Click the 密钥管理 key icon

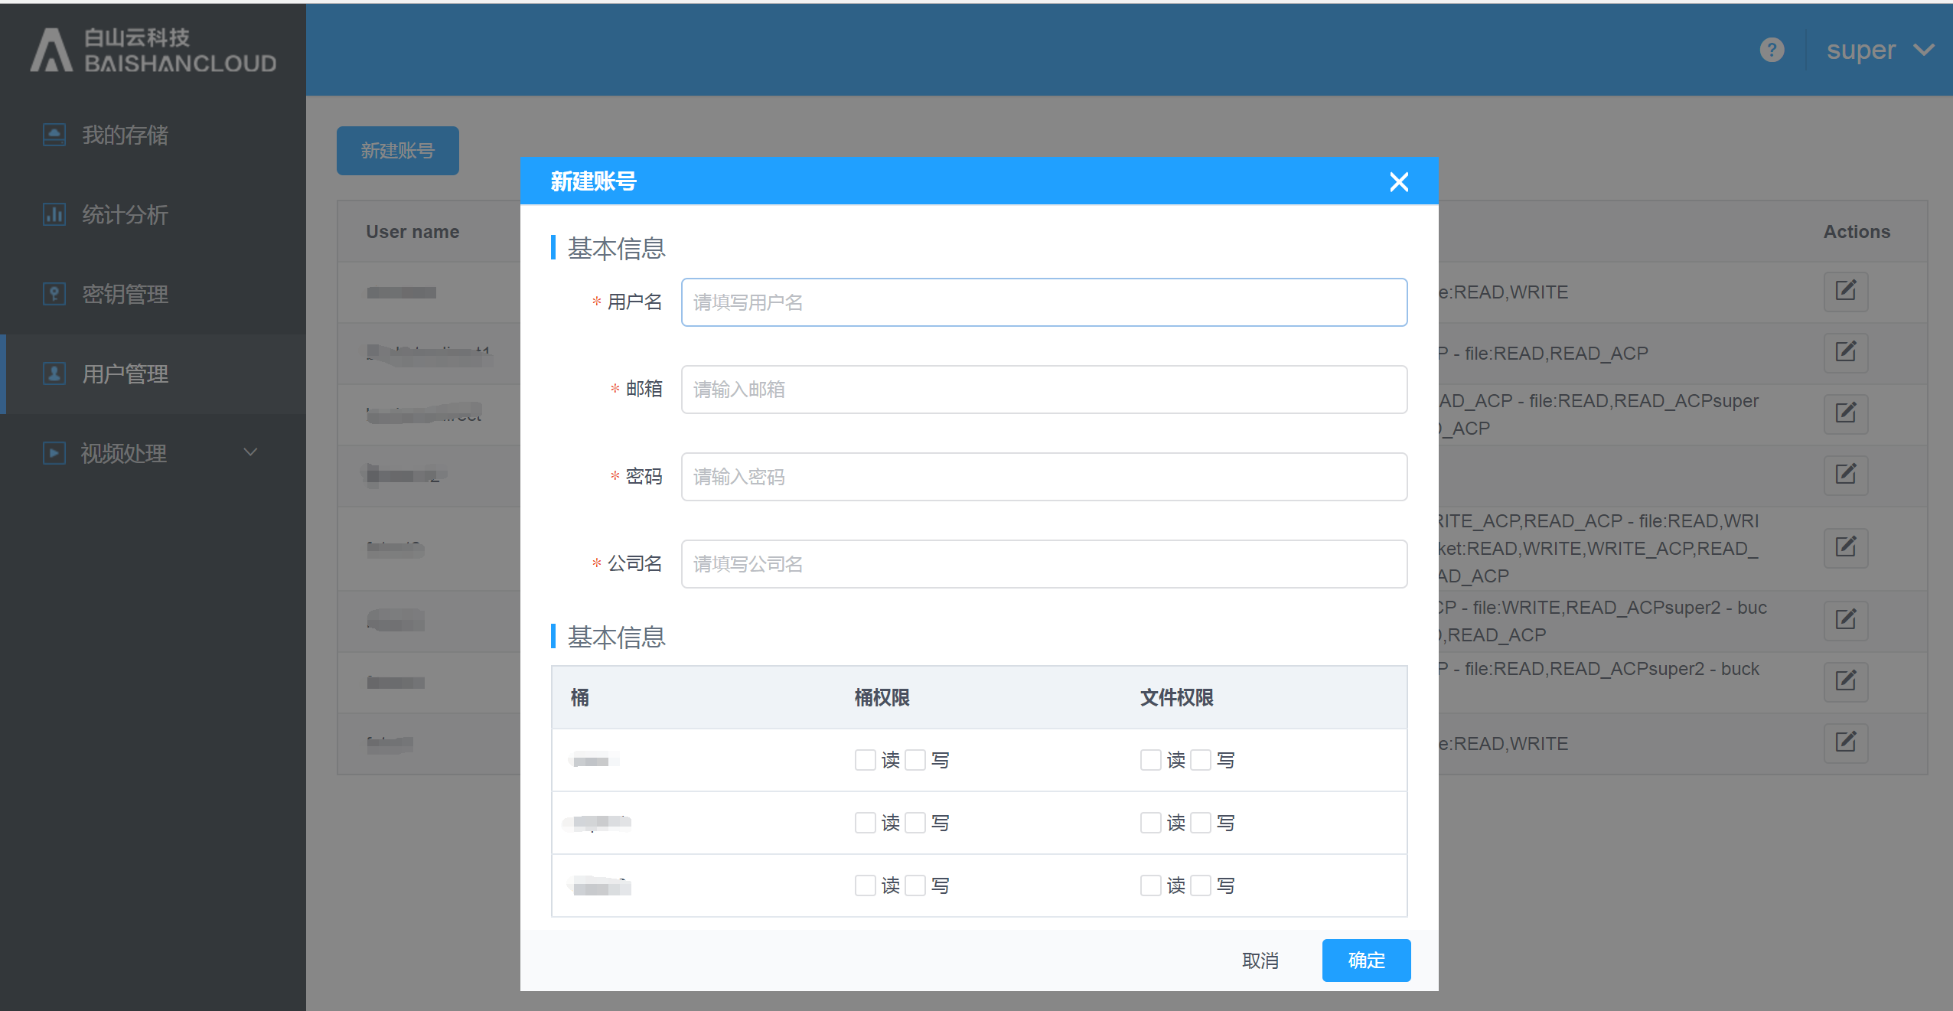pyautogui.click(x=54, y=294)
